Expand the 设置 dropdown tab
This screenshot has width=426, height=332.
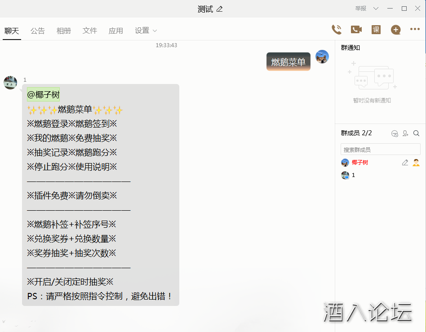(x=146, y=31)
